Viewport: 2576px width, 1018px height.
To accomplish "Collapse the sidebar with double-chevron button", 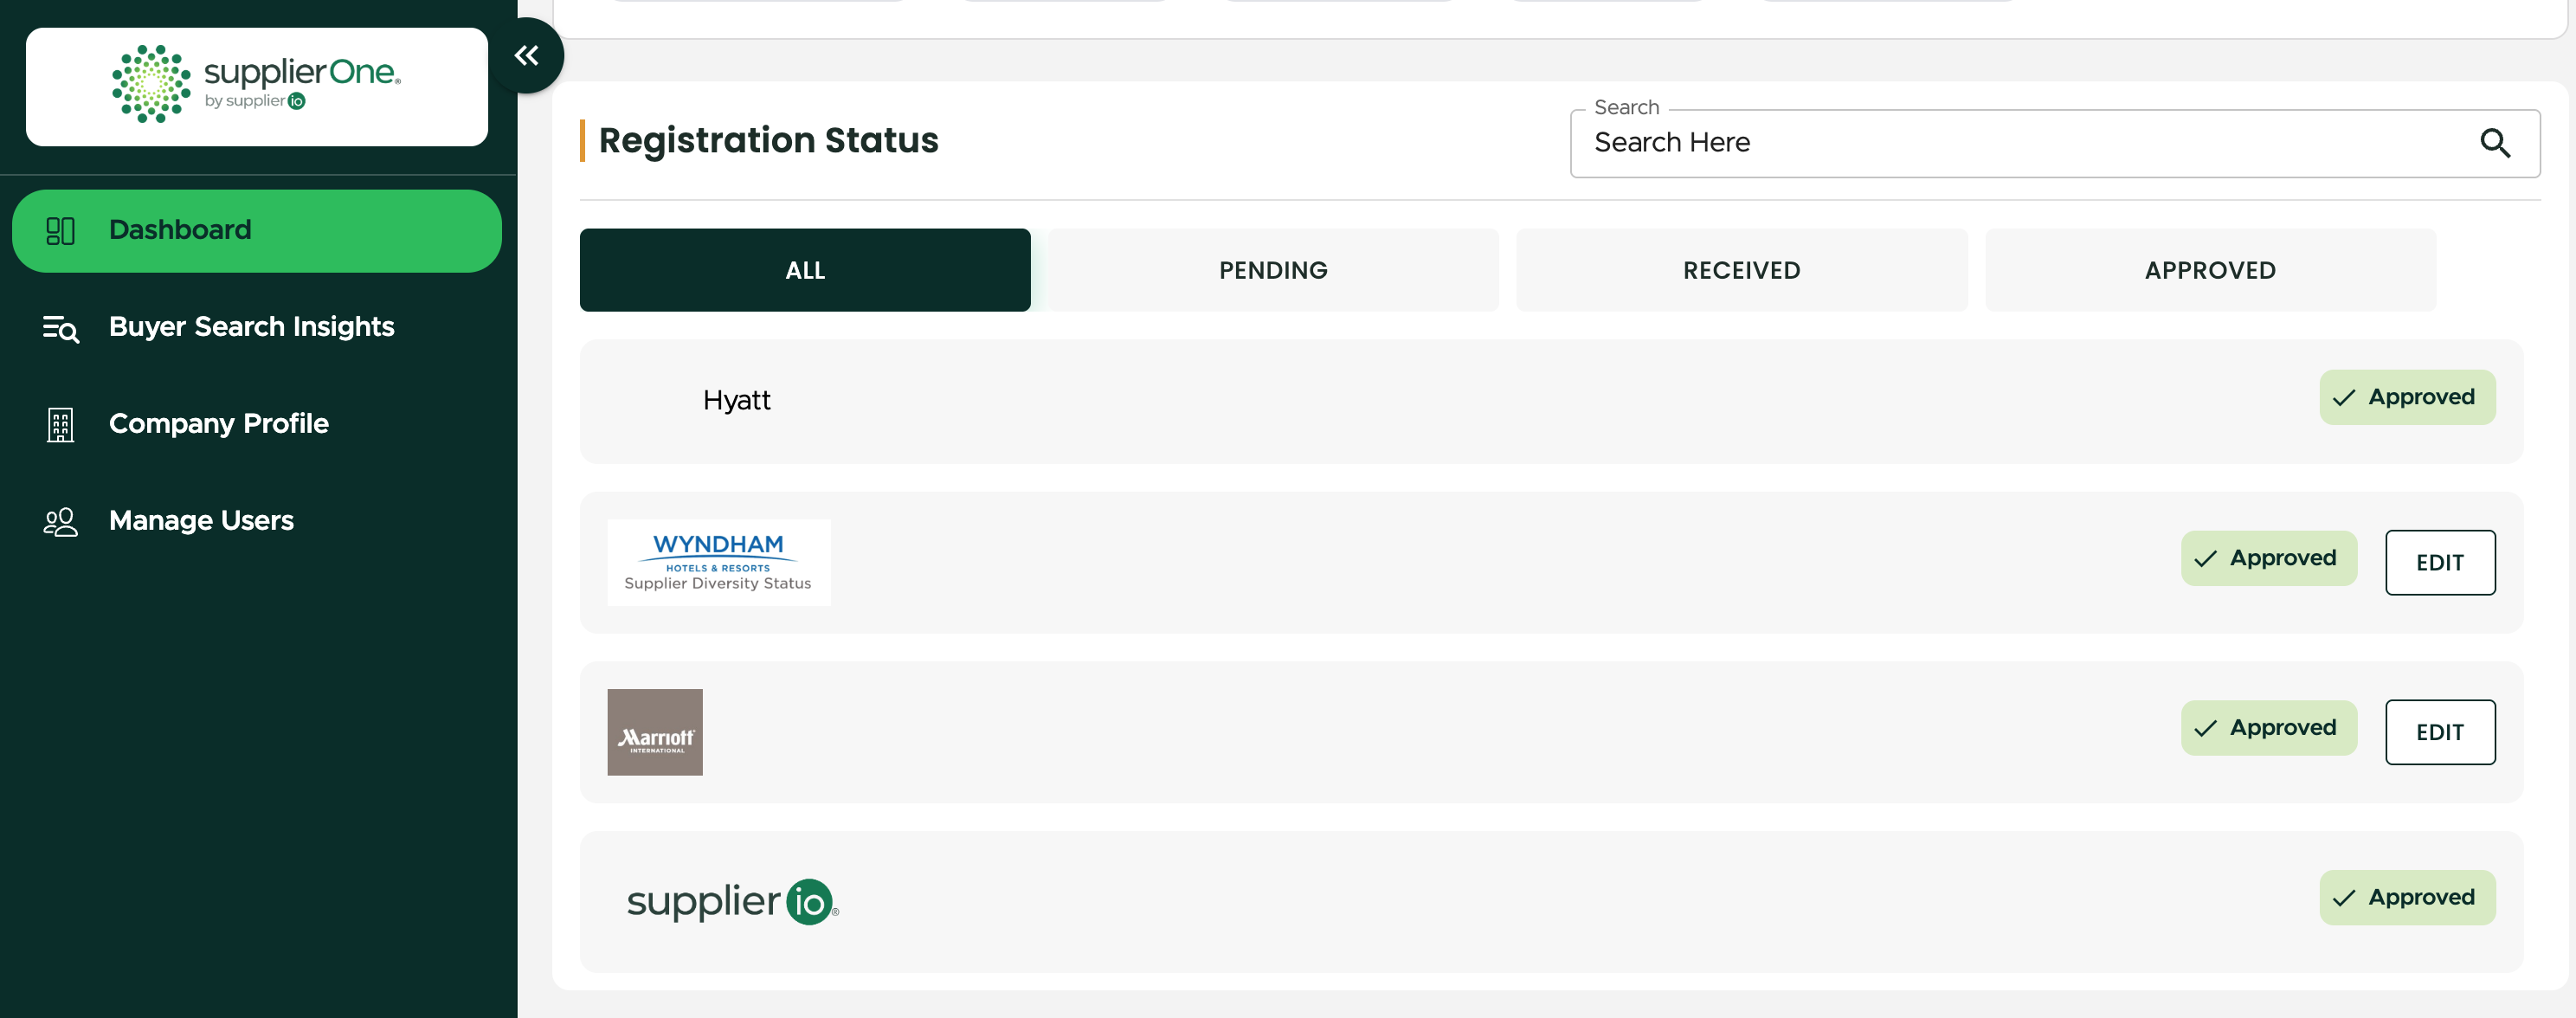I will click(x=527, y=56).
